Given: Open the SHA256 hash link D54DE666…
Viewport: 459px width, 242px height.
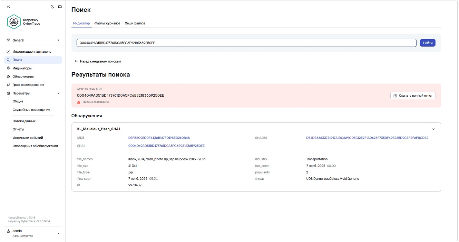Looking at the screenshot, I should click(x=367, y=138).
